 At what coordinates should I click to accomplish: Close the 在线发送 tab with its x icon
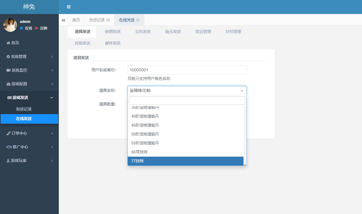pos(138,20)
